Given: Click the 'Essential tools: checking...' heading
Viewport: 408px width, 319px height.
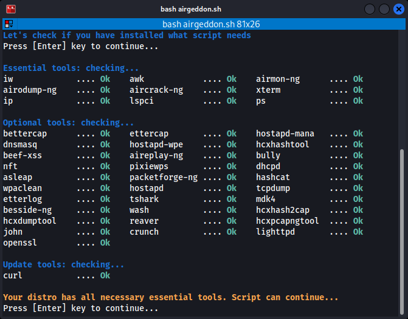Looking at the screenshot, I should pos(71,68).
